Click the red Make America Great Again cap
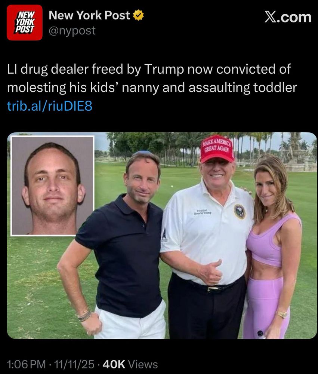Image resolution: width=318 pixels, height=374 pixels. click(217, 149)
